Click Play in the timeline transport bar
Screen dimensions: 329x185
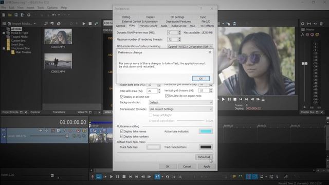111,177
